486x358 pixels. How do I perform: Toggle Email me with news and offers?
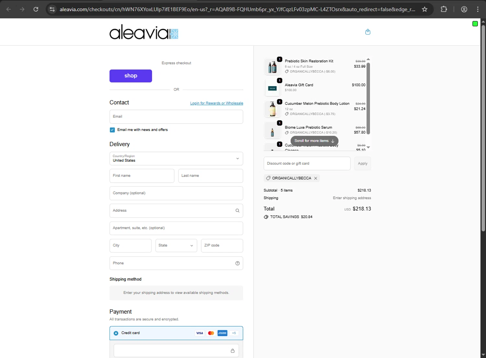click(112, 130)
